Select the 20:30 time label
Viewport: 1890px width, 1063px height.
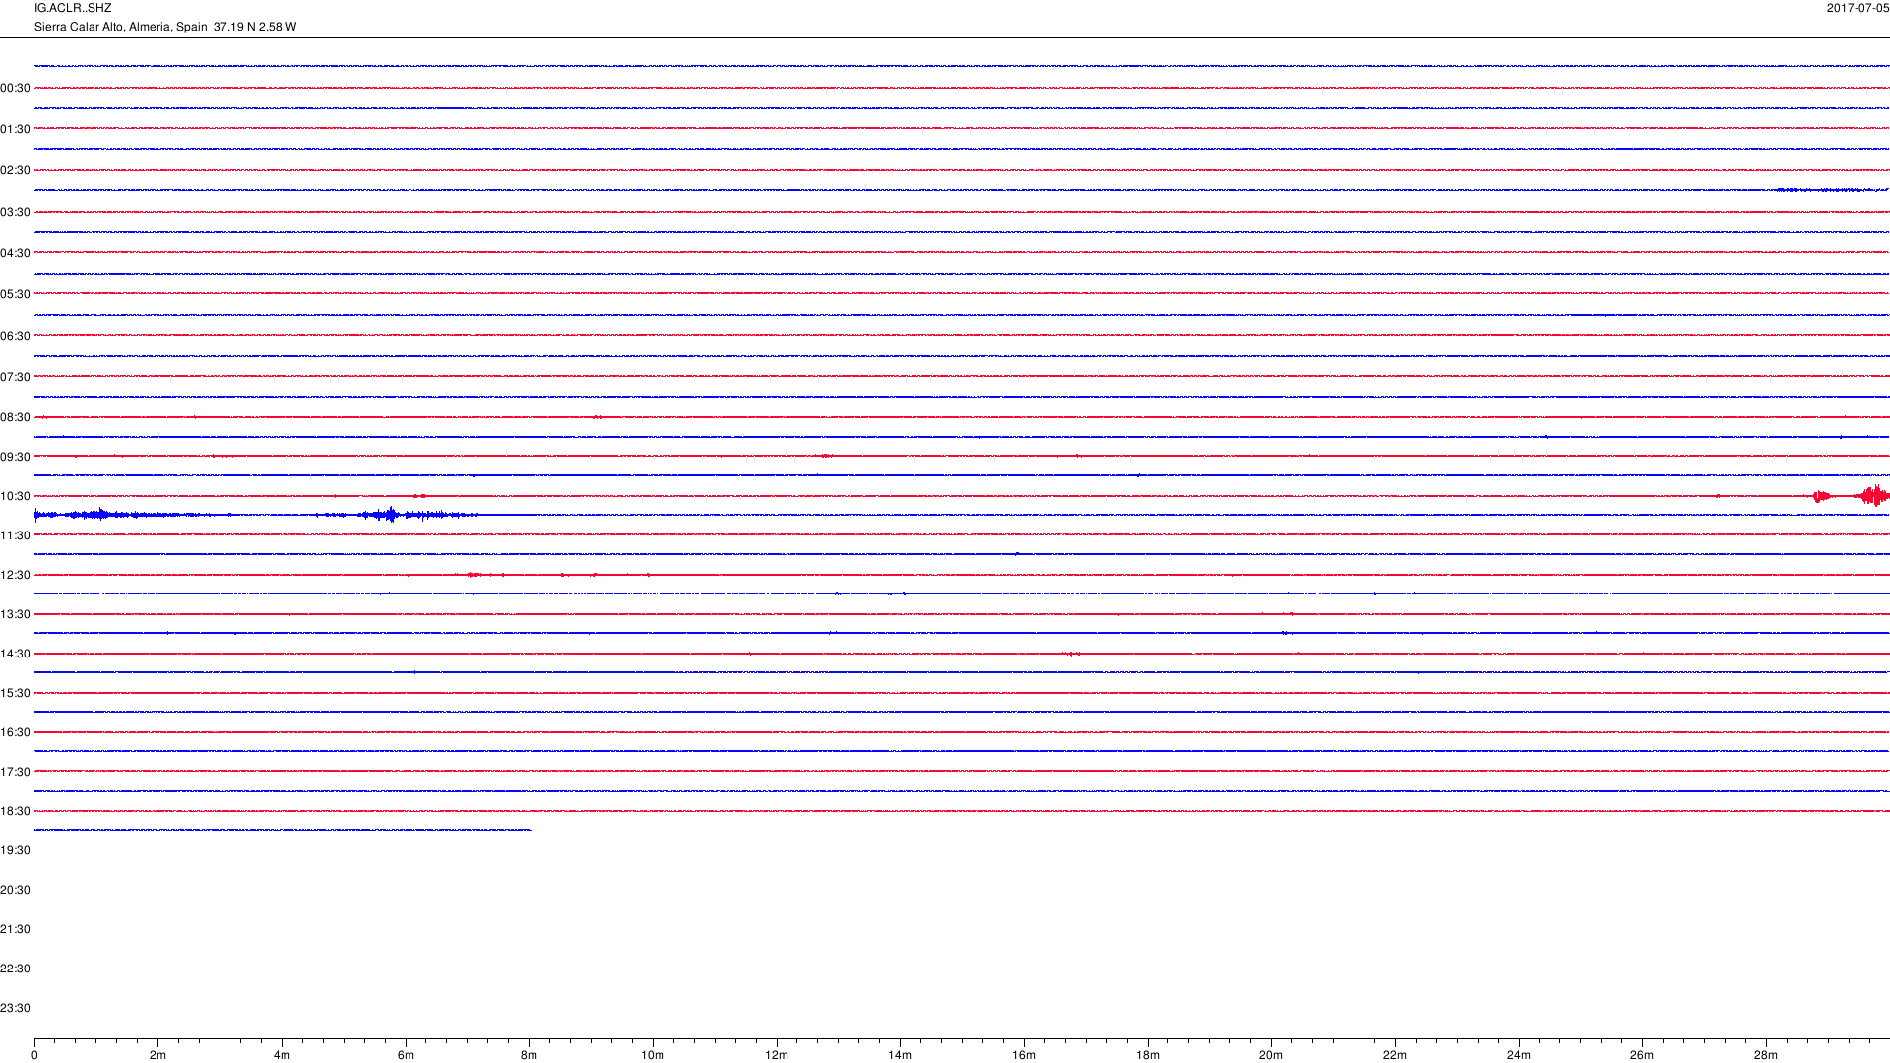coord(15,890)
